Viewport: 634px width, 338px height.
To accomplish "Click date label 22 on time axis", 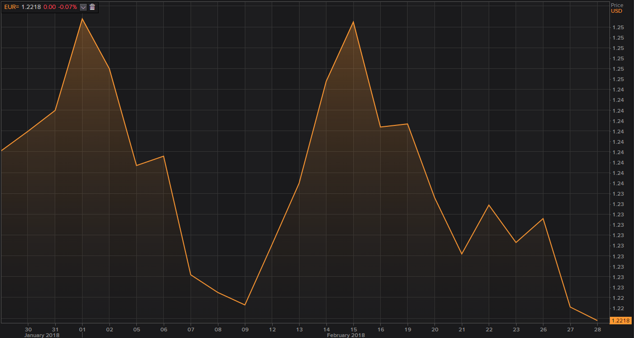I will [489, 330].
